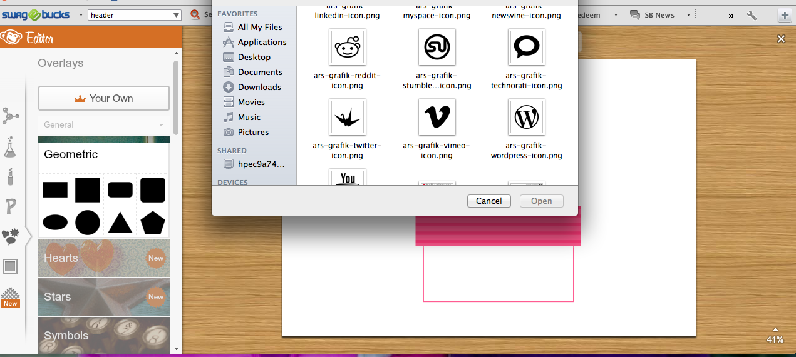The width and height of the screenshot is (796, 357).
Task: Expand the Stars overlay category
Action: click(104, 297)
